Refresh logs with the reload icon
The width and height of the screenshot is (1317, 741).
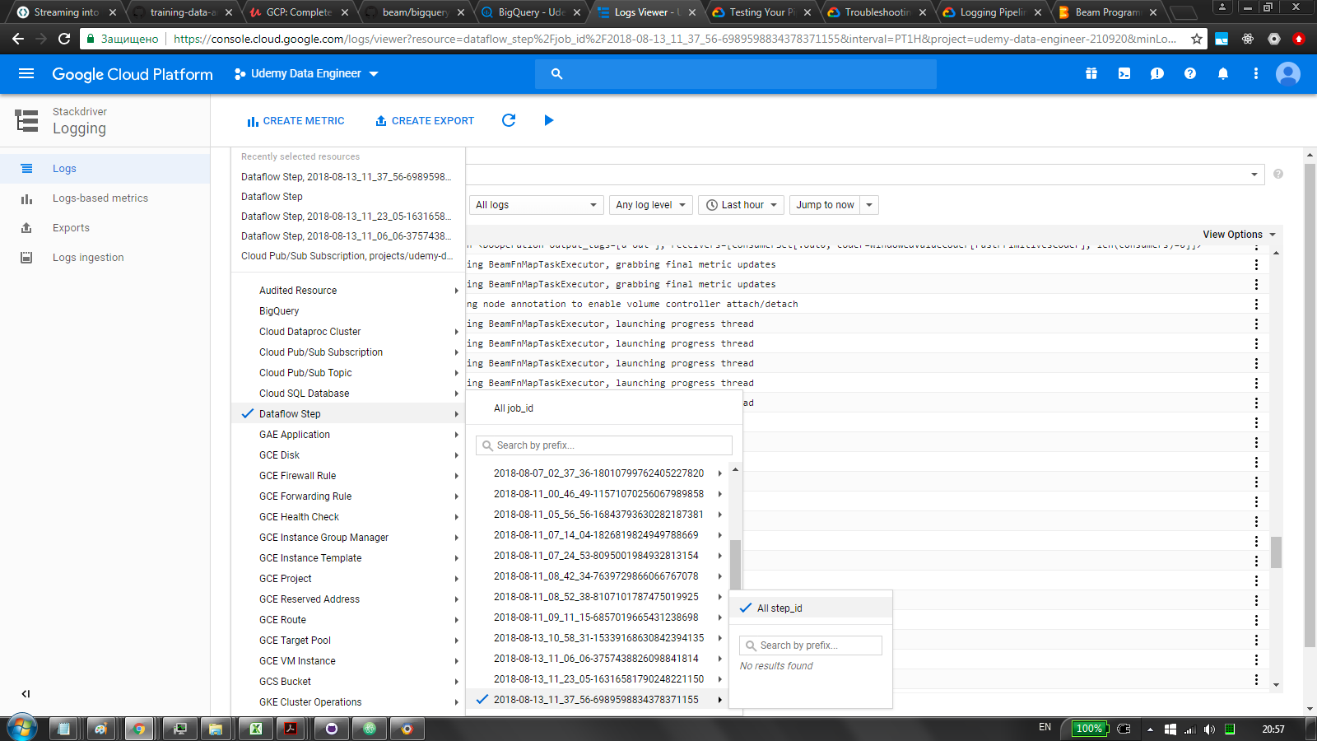click(509, 120)
